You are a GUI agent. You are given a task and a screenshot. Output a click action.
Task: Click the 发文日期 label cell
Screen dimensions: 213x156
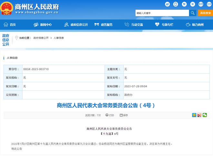13,87
